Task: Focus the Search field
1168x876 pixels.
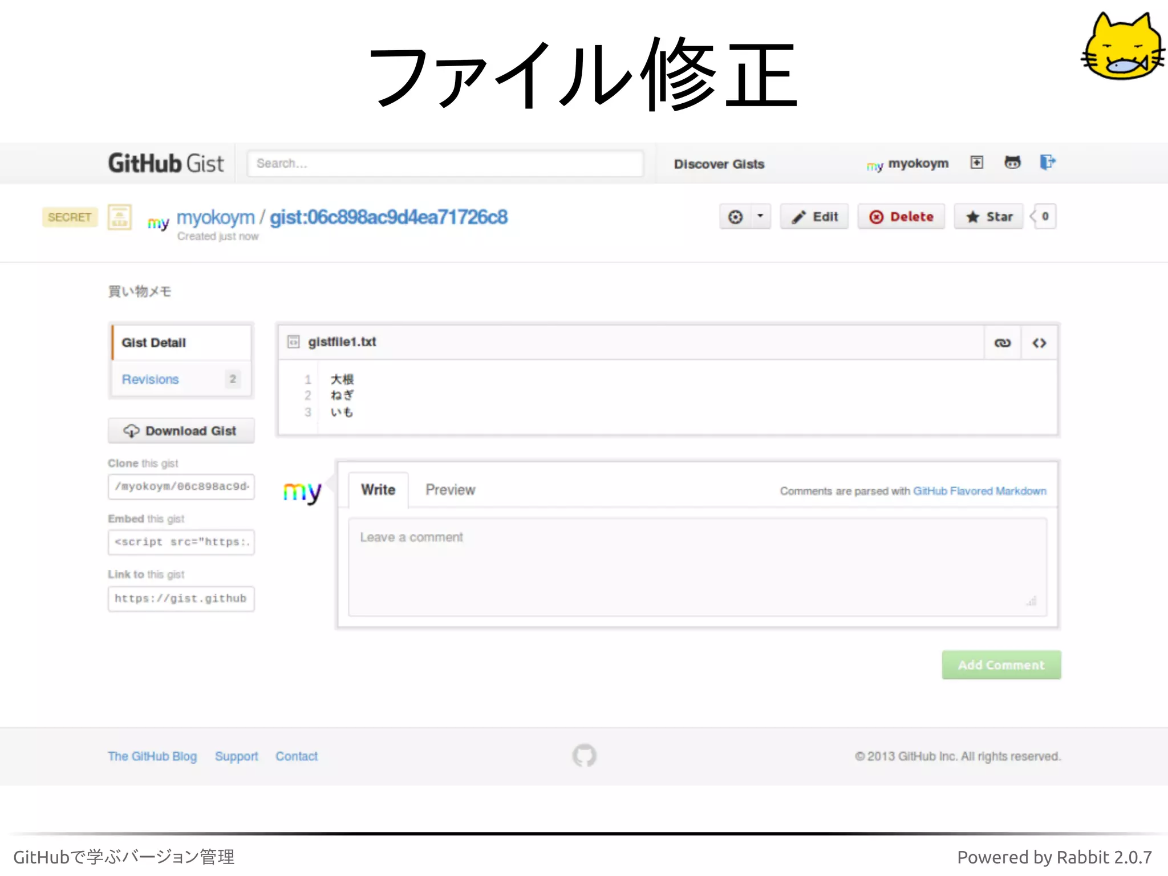Action: (445, 164)
